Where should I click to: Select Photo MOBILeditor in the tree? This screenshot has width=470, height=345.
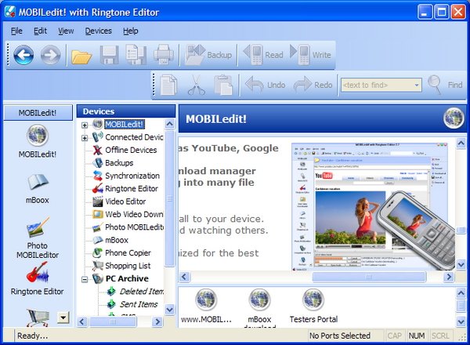[x=134, y=227]
